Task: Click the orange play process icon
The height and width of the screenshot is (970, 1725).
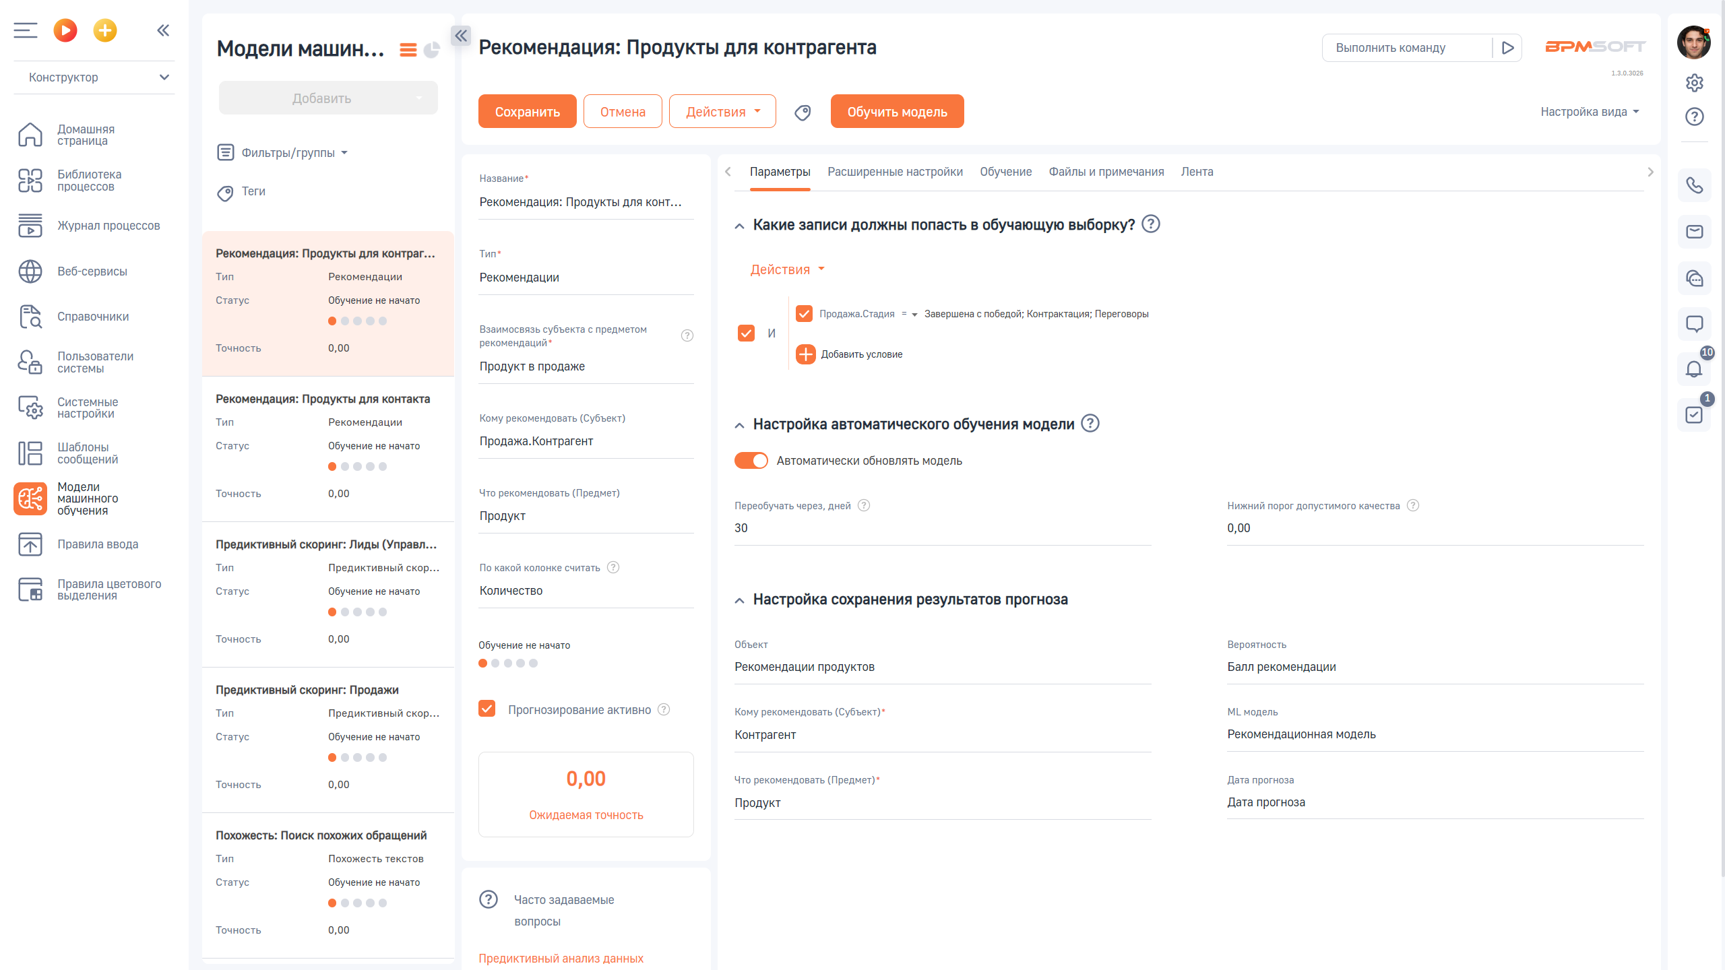Action: tap(65, 30)
